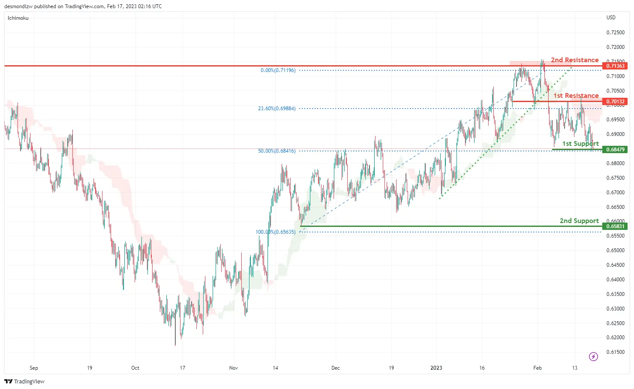
Task: Click the green 0.65831 price tag
Action: click(x=615, y=226)
